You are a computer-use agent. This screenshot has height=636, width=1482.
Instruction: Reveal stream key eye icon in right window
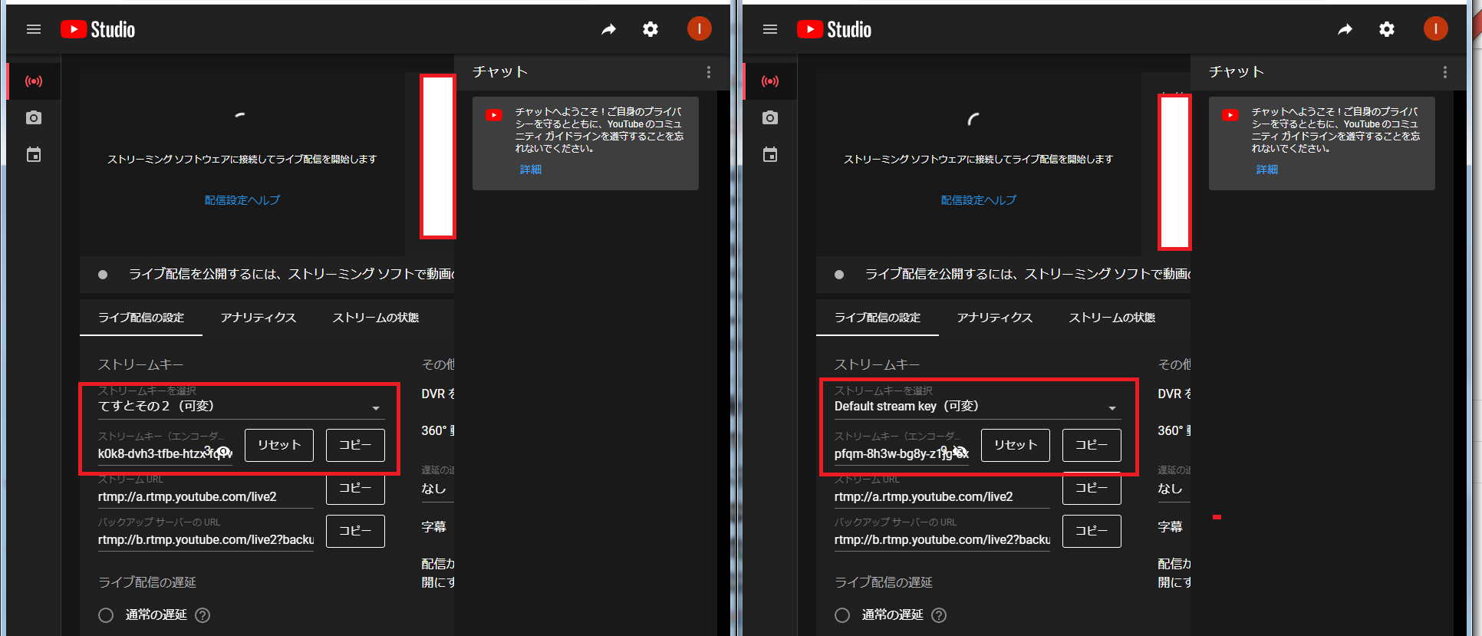pyautogui.click(x=959, y=452)
